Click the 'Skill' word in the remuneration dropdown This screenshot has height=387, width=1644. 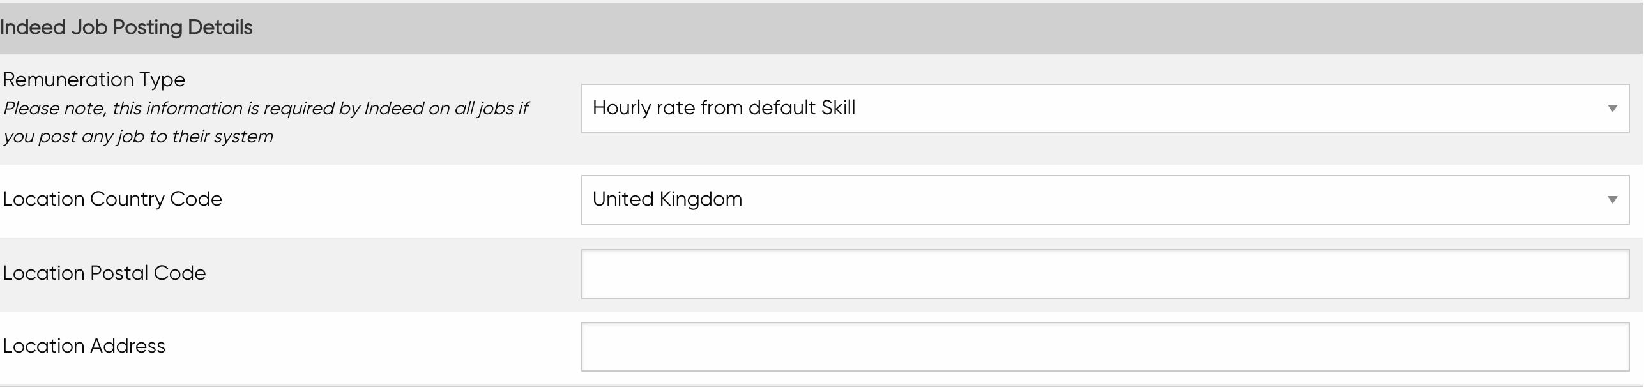(x=838, y=108)
